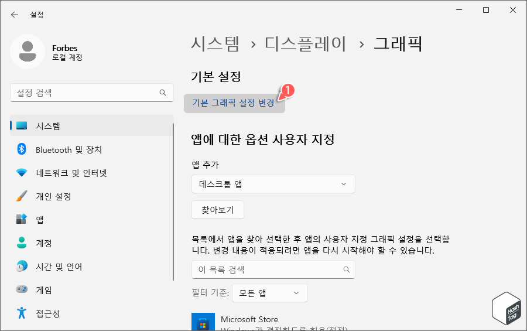Open Bluetooth 및 장치 settings
The height and width of the screenshot is (331, 527).
(92, 149)
